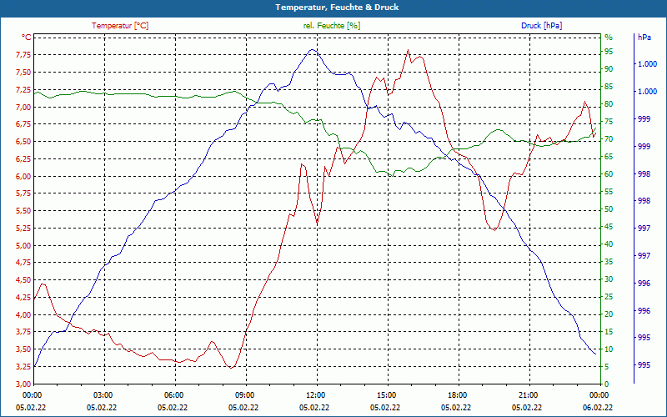Click temperature axis value '4,00'

coord(23,315)
